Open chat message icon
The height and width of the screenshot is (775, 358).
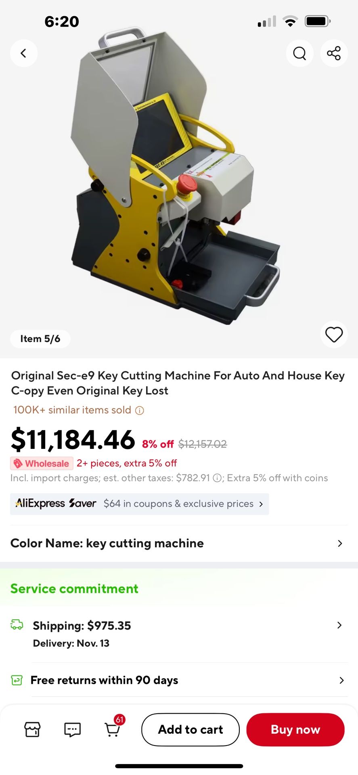pyautogui.click(x=73, y=729)
